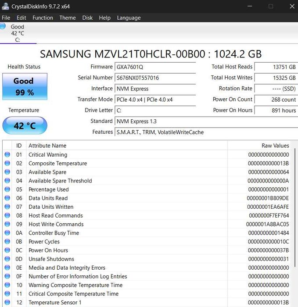
Task: Click raw value 0000001A8BAC05
Action: coord(267,224)
